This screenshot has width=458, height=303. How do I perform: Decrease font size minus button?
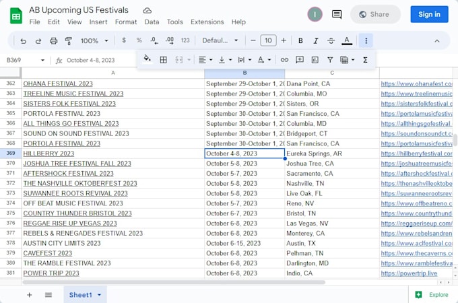pyautogui.click(x=253, y=40)
